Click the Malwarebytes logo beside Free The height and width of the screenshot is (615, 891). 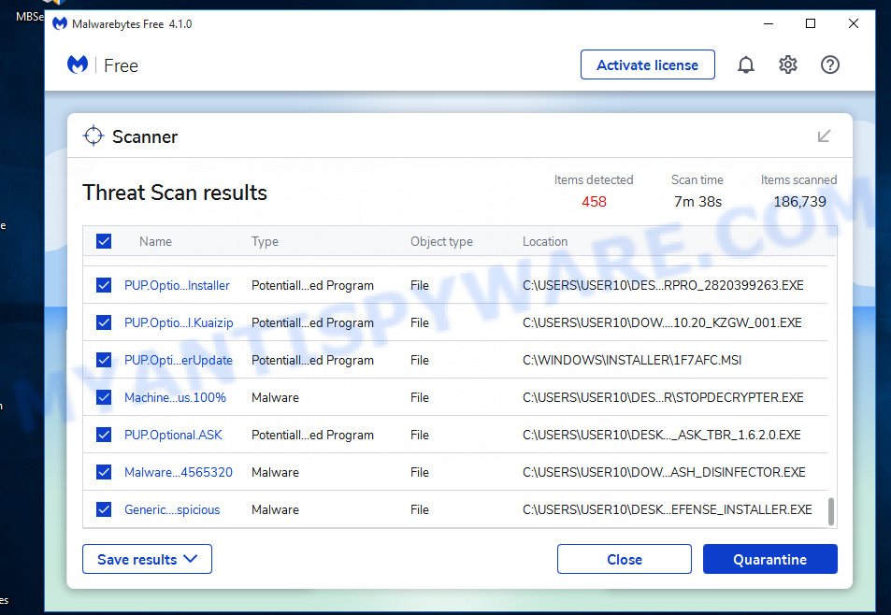pos(78,64)
